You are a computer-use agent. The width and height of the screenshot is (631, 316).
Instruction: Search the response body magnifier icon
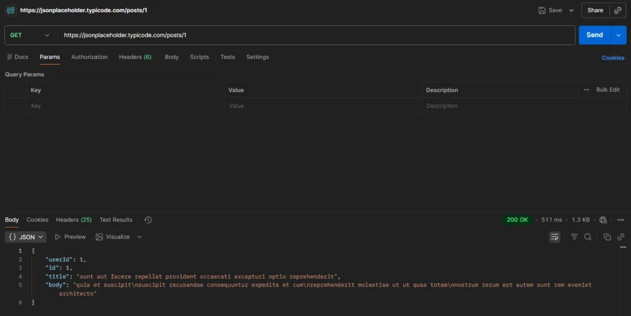coord(588,237)
